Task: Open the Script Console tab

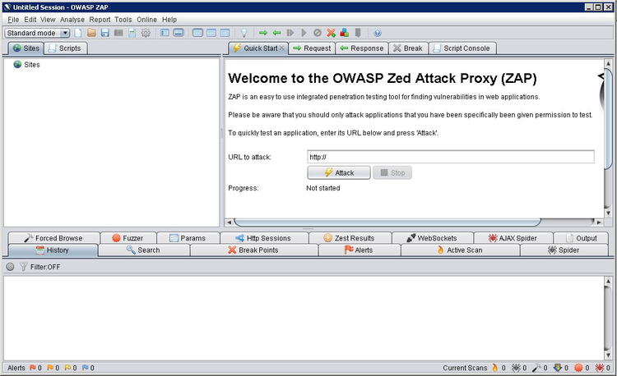Action: (462, 48)
